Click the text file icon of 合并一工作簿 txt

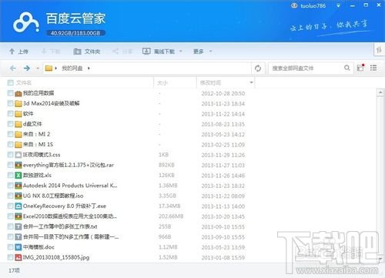(18, 226)
